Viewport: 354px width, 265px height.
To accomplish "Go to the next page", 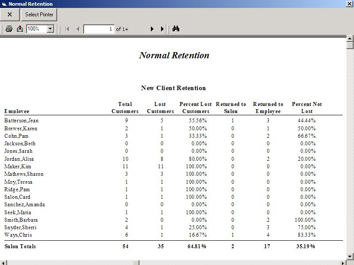I will coord(152,29).
